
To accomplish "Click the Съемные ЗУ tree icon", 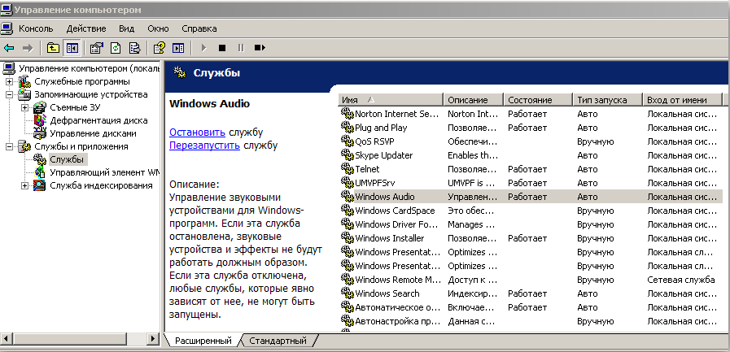I will pos(40,107).
